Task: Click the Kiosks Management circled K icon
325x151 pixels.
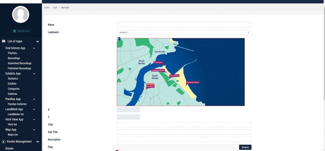Action: [4, 142]
